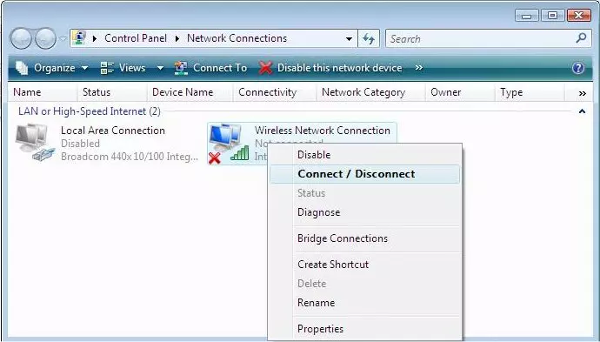The image size is (600, 342).
Task: Collapse the LAN or High-Speed Internet group
Action: point(582,111)
